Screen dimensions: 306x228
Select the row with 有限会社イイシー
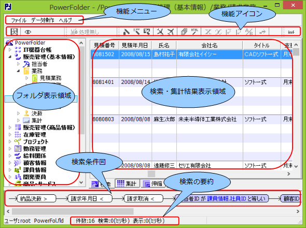[192, 54]
